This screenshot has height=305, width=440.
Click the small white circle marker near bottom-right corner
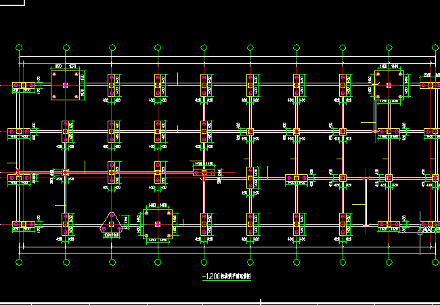point(420,233)
